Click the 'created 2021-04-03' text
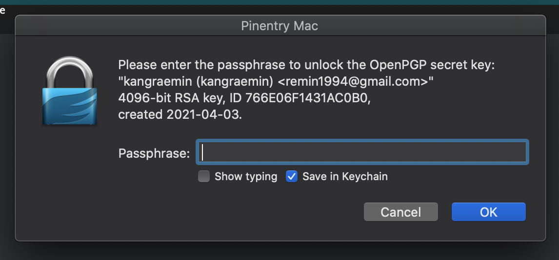The width and height of the screenshot is (559, 260). [180, 115]
